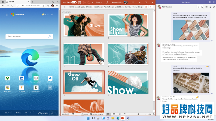Switch to the Home ribbon tab
This screenshot has width=216, height=121.
click(71, 7)
